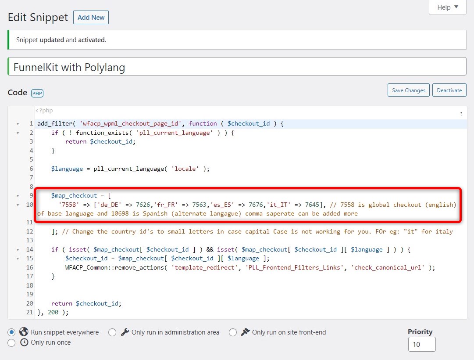Viewport: 474px width, 360px height.
Task: Select Only run in administration area
Action: pos(113,332)
